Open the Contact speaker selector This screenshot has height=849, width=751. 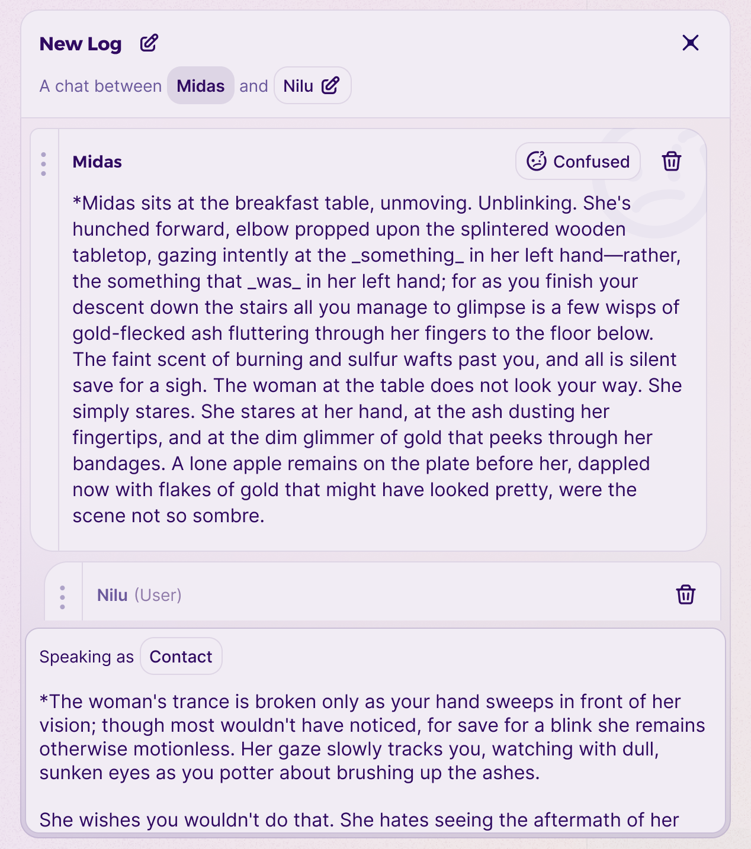pyautogui.click(x=181, y=657)
